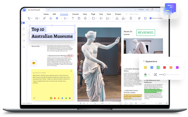Select the Eraser tool

(x=51, y=18)
